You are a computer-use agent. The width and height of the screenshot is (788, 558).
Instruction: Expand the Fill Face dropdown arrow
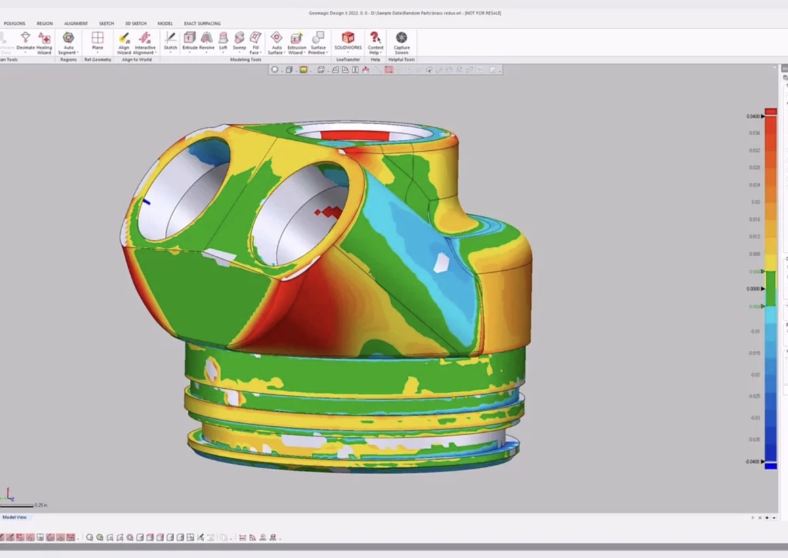coord(260,53)
